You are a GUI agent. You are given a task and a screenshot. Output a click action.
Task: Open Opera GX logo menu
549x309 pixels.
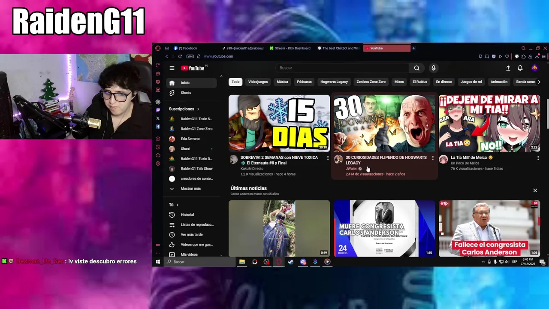pyautogui.click(x=158, y=48)
